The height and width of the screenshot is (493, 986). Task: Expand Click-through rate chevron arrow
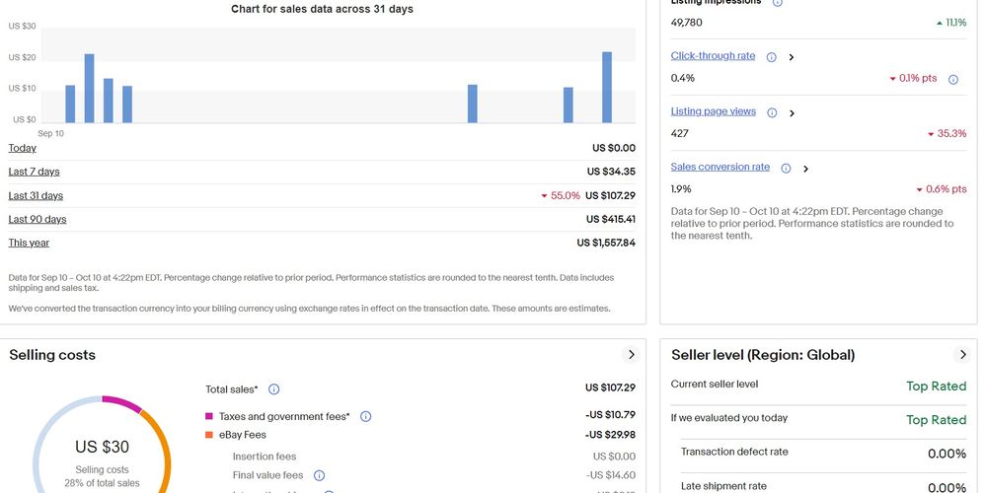point(791,57)
